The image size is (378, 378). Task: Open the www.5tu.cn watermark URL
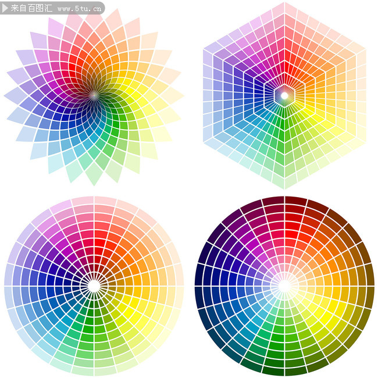tap(80, 9)
